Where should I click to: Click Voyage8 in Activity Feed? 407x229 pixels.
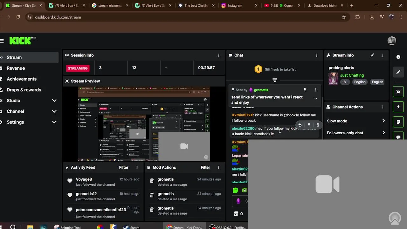coord(84,179)
